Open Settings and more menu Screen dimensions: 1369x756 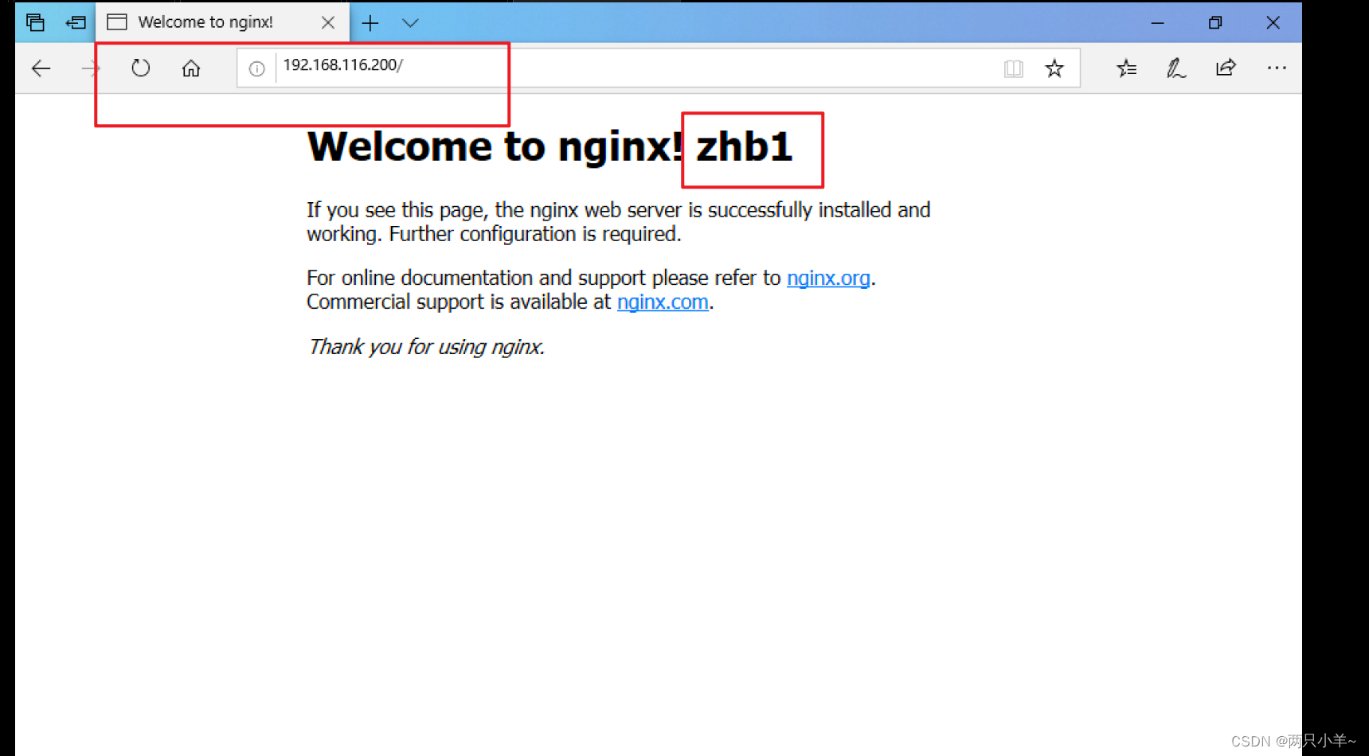pyautogui.click(x=1277, y=68)
